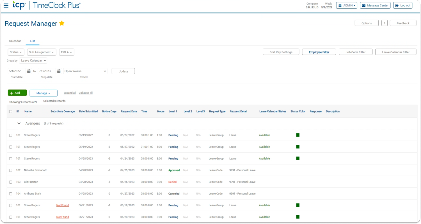Viewport: 421px width, 224px height.
Task: Click the Expand all link
Action: (70, 93)
